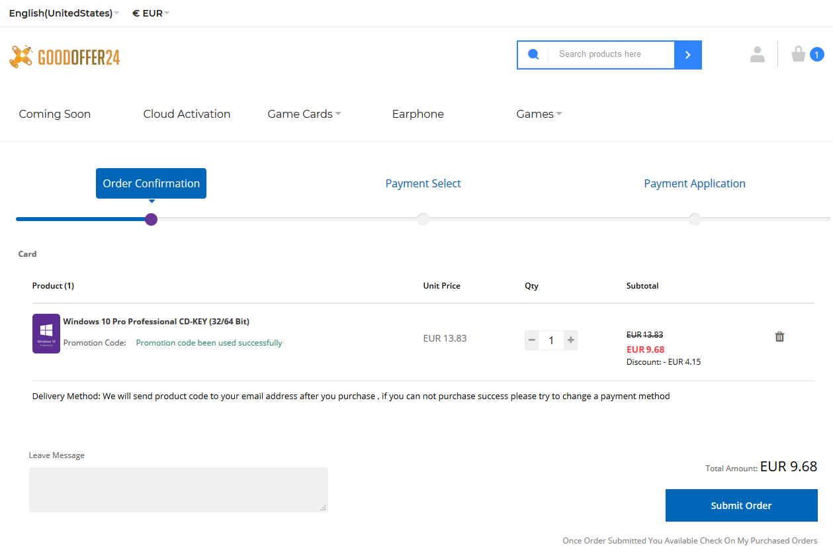Select the Payment Application step
This screenshot has height=560, width=833.
pos(695,183)
